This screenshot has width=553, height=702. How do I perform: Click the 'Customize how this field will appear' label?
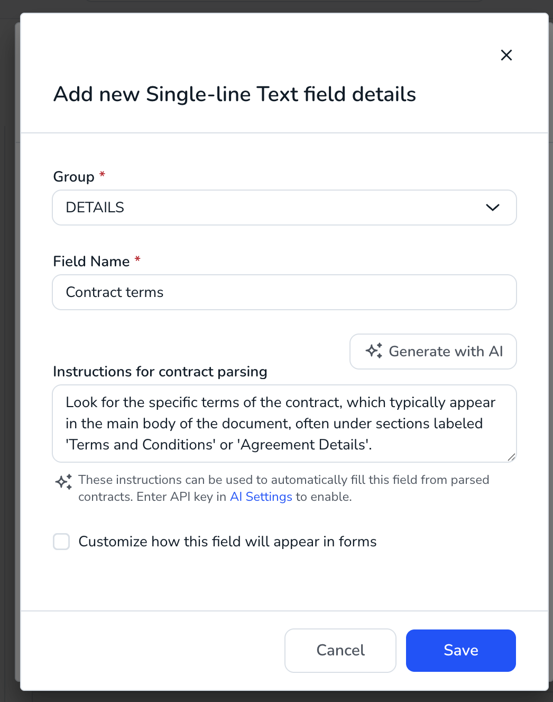(x=228, y=542)
